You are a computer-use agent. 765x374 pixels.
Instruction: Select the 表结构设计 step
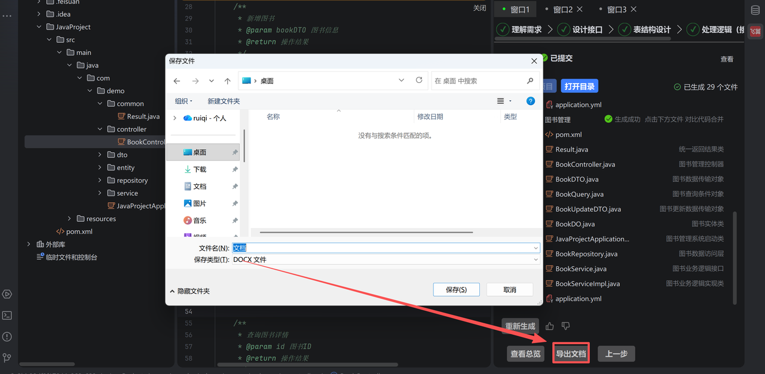point(645,29)
